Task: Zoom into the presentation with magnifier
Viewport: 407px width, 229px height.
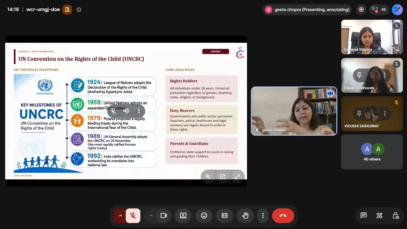Action: tap(208, 177)
